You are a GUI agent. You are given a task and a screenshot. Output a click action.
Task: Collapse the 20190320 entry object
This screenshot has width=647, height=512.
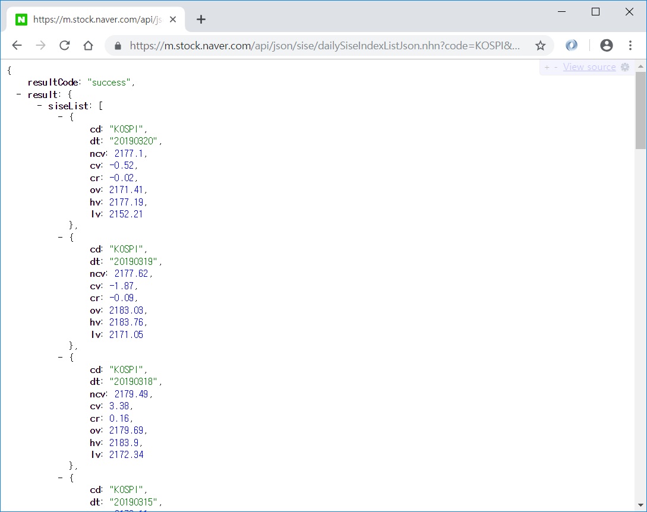60,117
